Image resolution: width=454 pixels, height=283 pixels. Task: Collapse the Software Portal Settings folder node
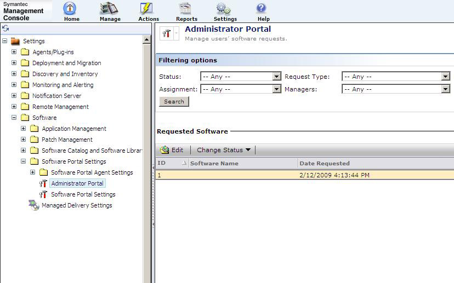23,161
